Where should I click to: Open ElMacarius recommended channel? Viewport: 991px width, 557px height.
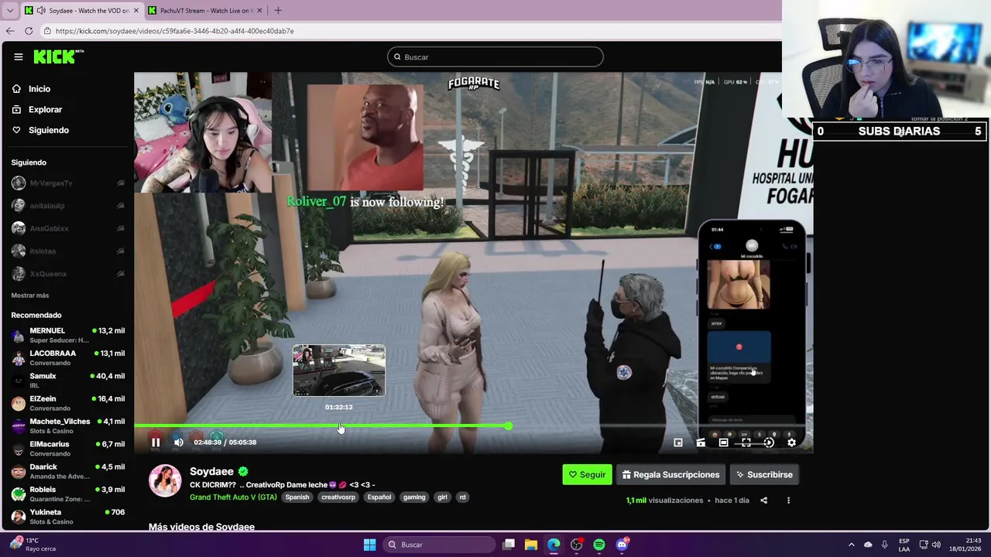(68, 449)
